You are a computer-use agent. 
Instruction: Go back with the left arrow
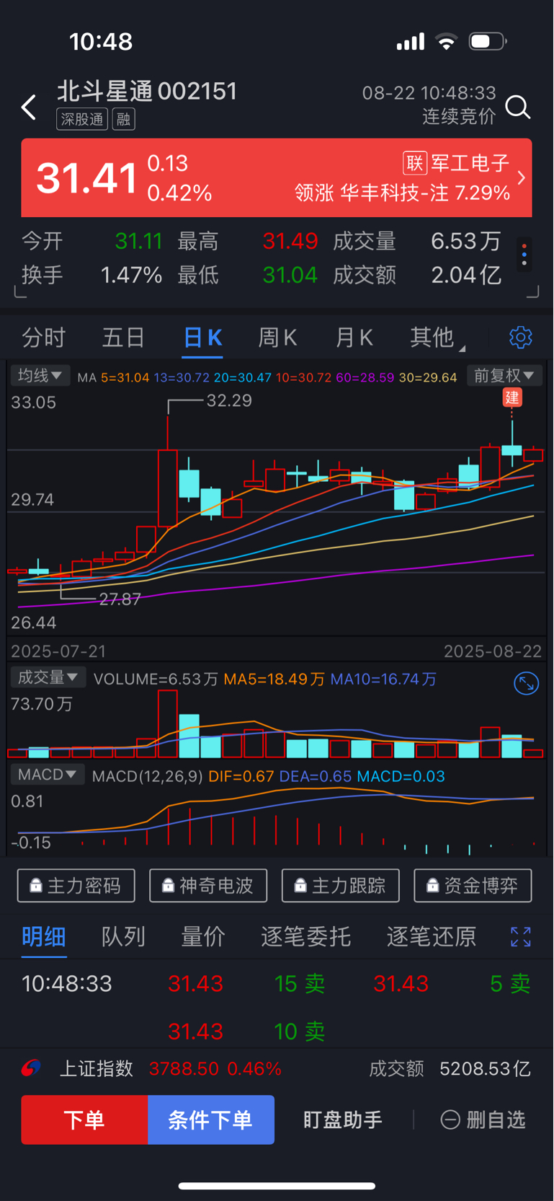29,107
